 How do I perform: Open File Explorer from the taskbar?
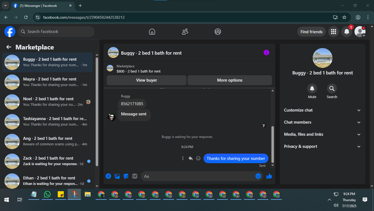[x=87, y=195]
